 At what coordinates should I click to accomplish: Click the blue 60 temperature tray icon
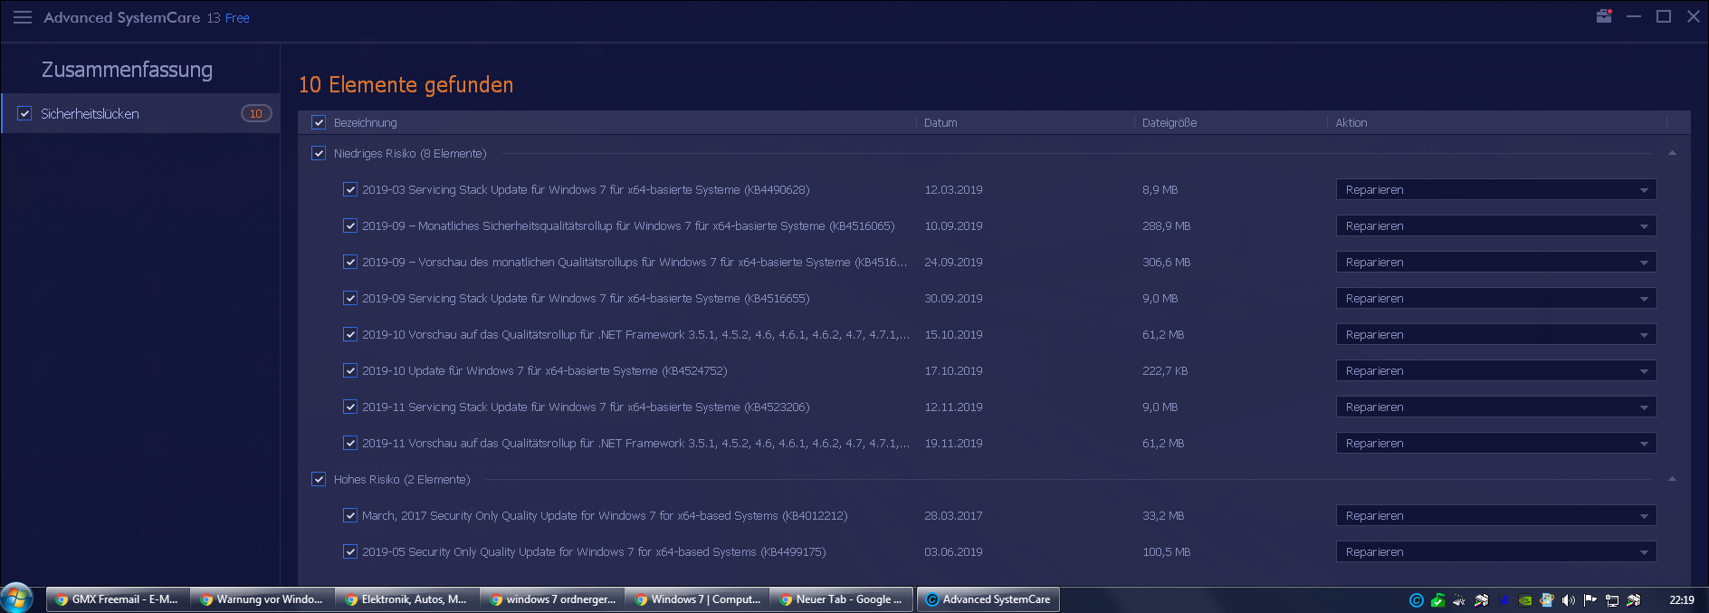(1503, 600)
